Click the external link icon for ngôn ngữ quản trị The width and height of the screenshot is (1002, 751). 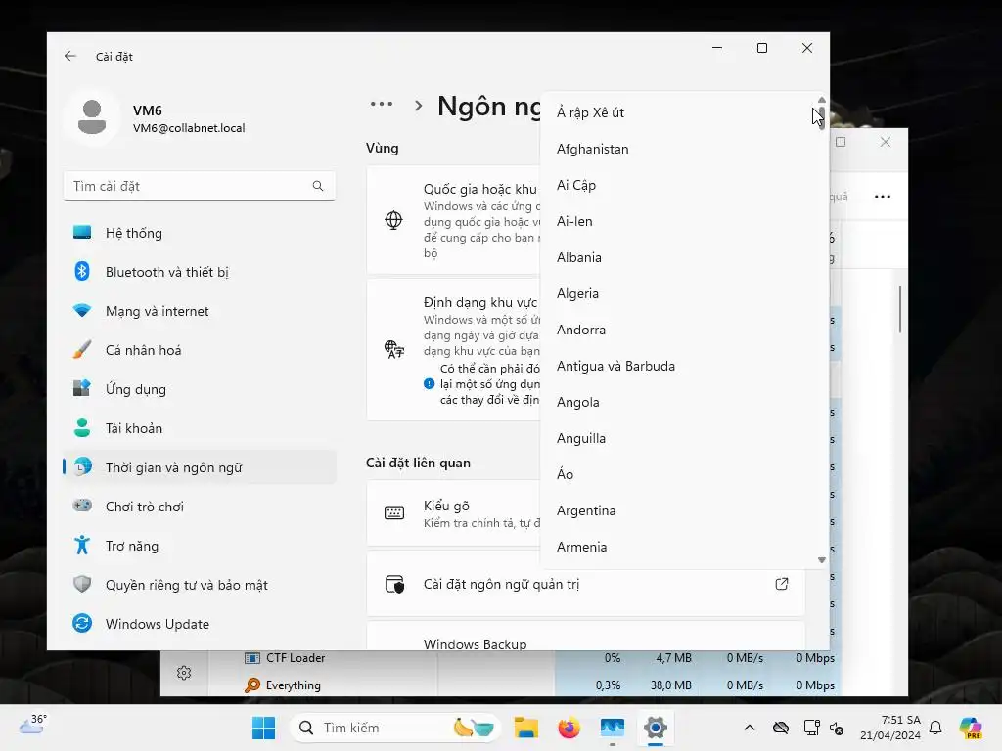pos(782,584)
